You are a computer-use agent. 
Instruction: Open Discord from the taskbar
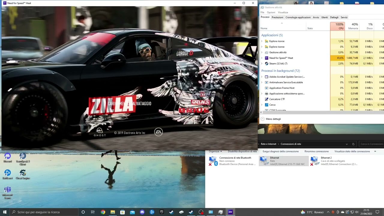coord(142,212)
